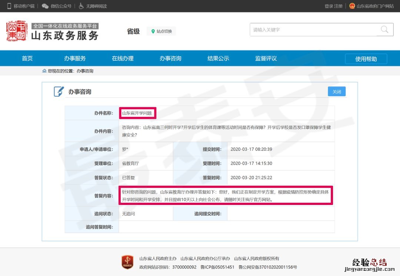The height and width of the screenshot is (276, 400).
Task: Click the Shandong government national emblem icon
Action: tap(352, 6)
